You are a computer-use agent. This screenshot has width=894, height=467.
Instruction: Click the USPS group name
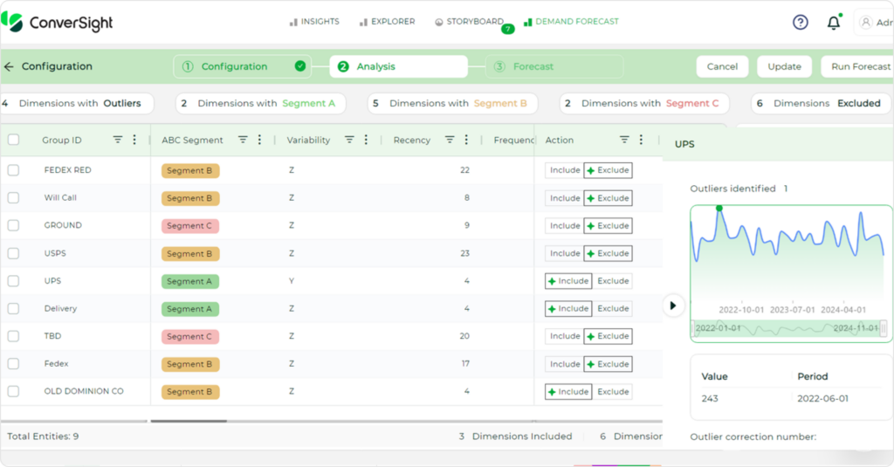point(55,253)
